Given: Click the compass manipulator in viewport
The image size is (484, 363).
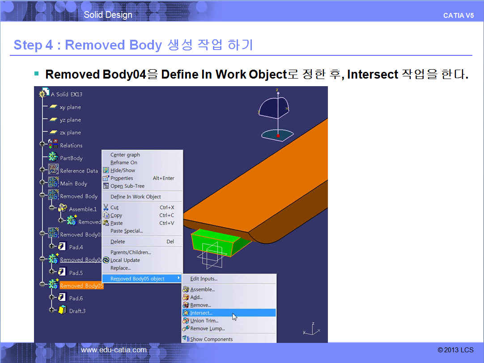Looking at the screenshot, I should point(276,116).
